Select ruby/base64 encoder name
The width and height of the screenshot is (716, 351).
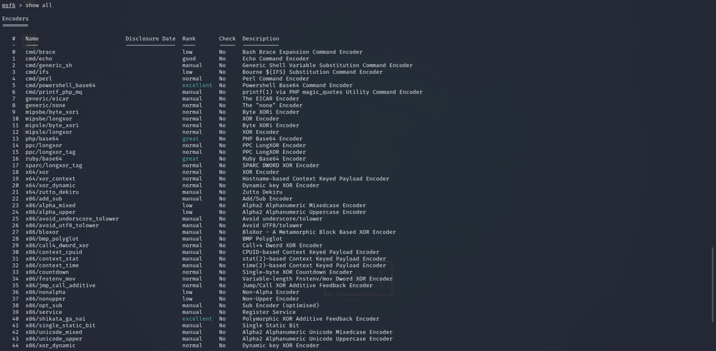click(44, 159)
